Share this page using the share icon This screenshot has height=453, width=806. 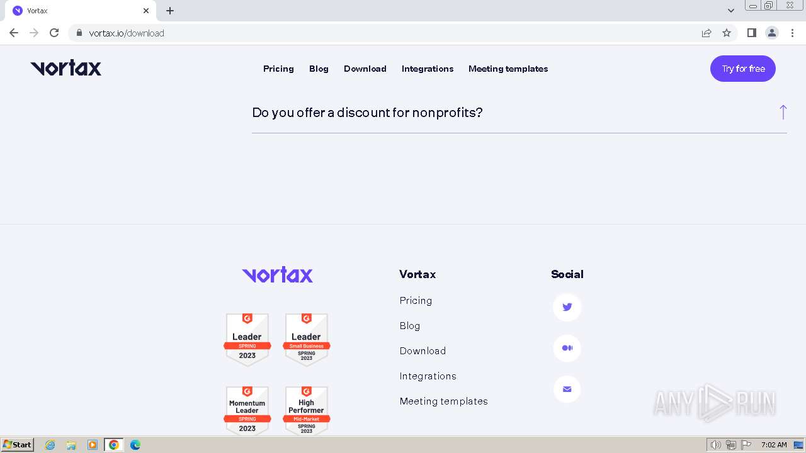(x=707, y=33)
